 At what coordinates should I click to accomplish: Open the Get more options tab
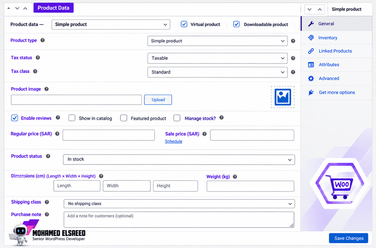[337, 93]
